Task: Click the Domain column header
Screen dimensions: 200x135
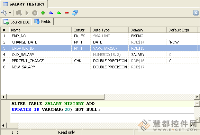Action: [x=147, y=30]
